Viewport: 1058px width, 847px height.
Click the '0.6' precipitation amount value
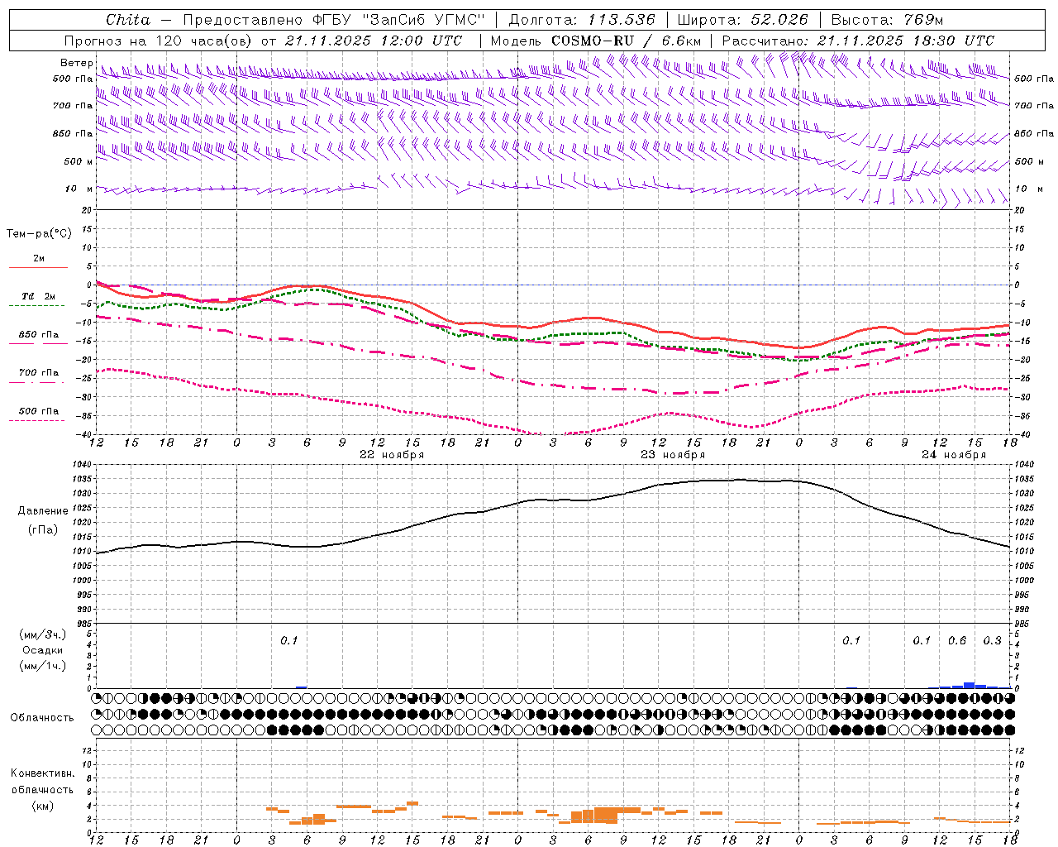[957, 641]
